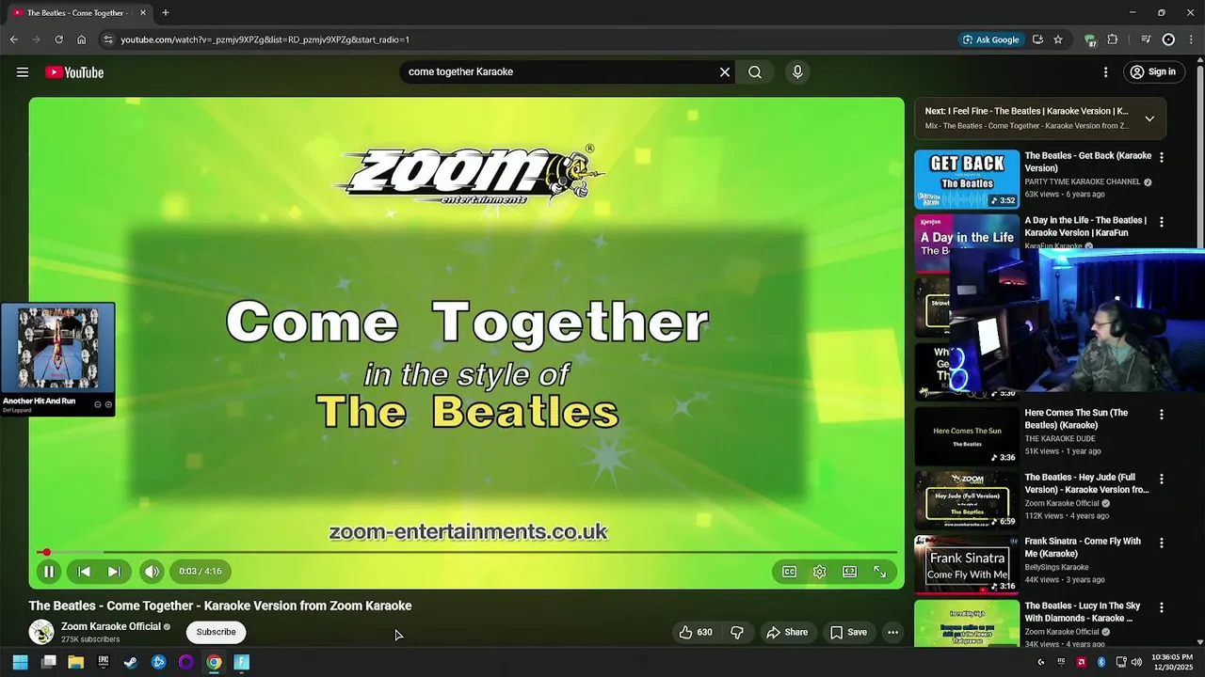Reload the current page
The width and height of the screenshot is (1205, 677).
pos(58,39)
